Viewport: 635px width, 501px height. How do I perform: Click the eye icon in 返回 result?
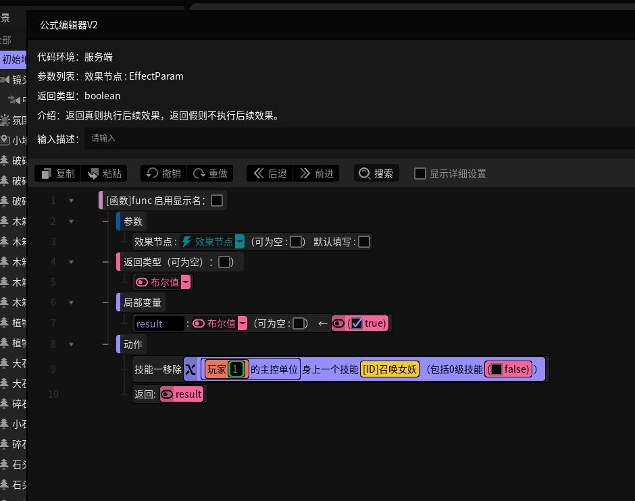[166, 394]
